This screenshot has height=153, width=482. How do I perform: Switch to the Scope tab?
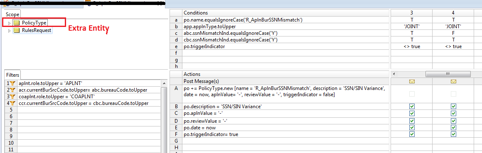[12, 14]
